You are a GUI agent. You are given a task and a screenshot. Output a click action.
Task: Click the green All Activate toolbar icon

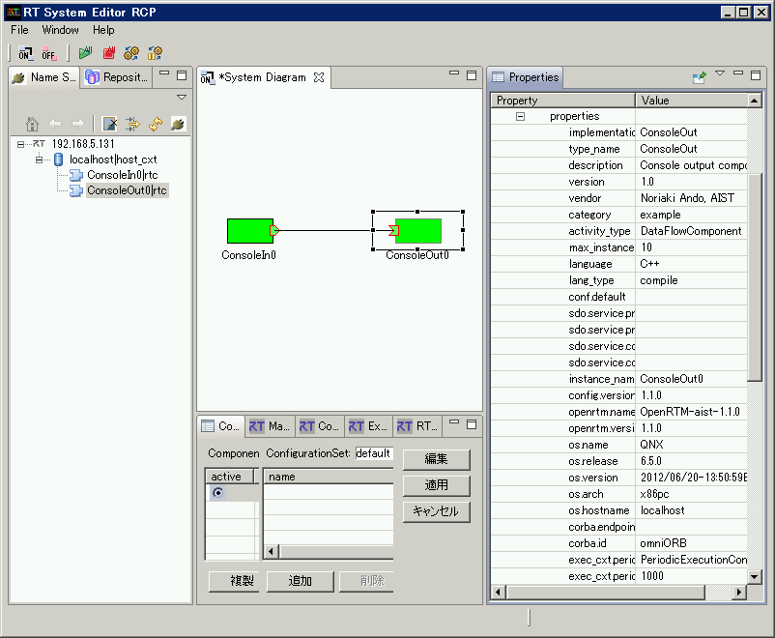pos(85,52)
